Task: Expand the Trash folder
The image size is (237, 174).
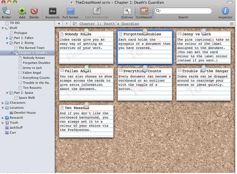Action: pos(3,123)
